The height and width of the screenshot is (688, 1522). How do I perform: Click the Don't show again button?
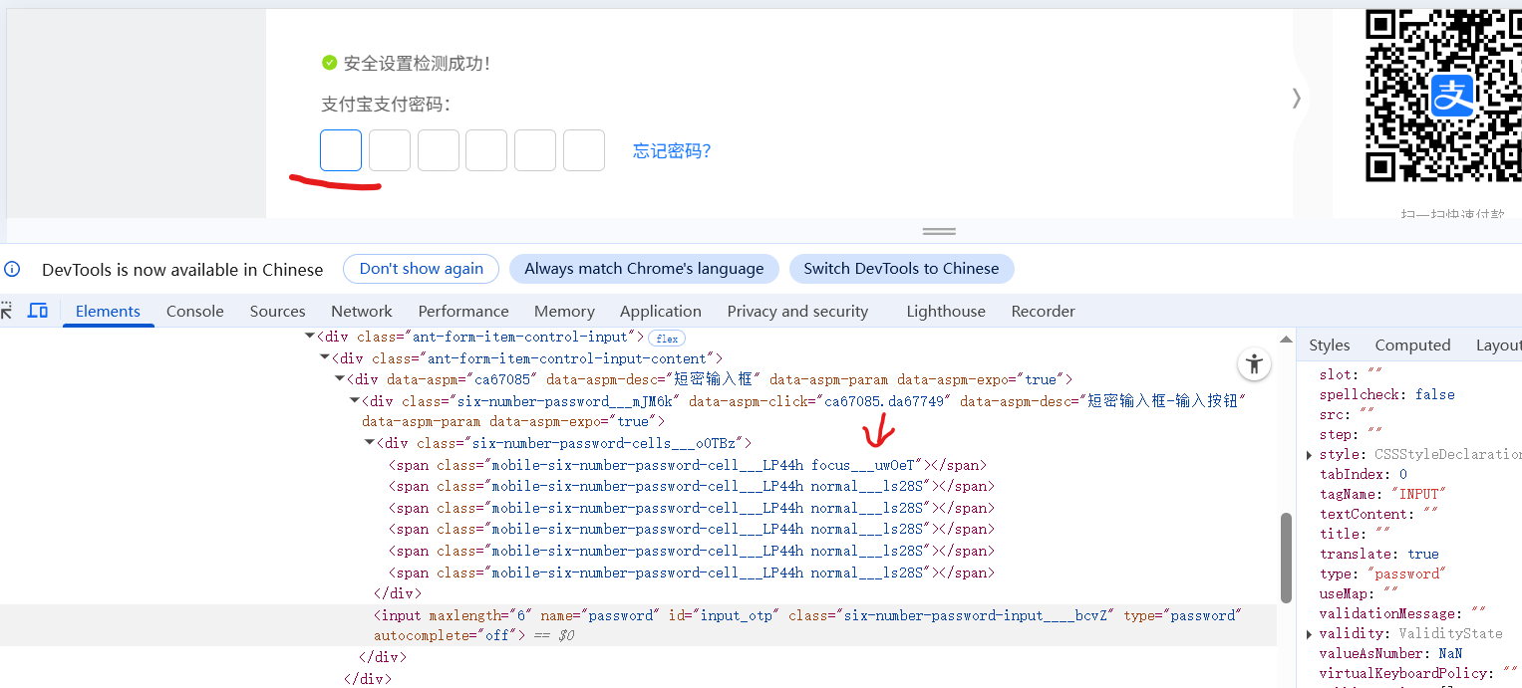coord(422,269)
